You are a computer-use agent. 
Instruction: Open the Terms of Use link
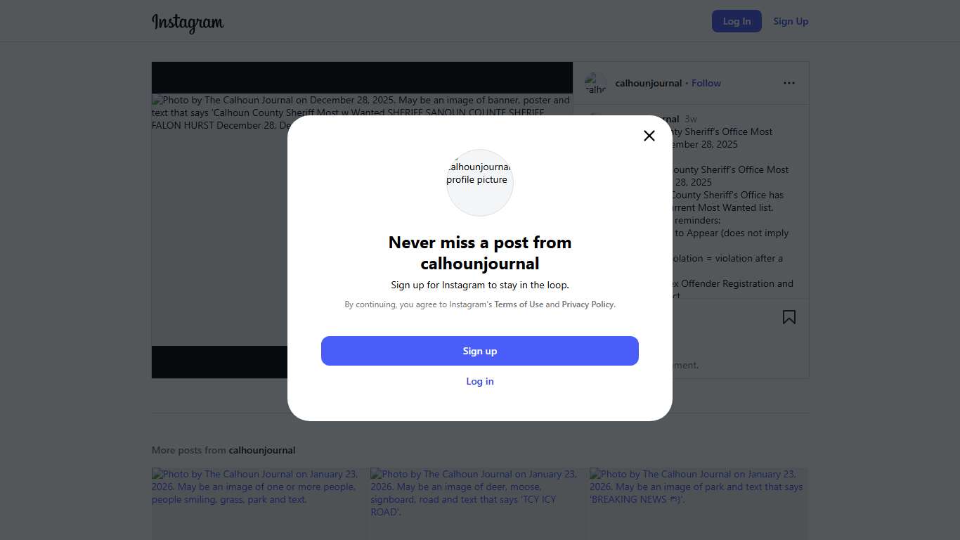(x=519, y=304)
